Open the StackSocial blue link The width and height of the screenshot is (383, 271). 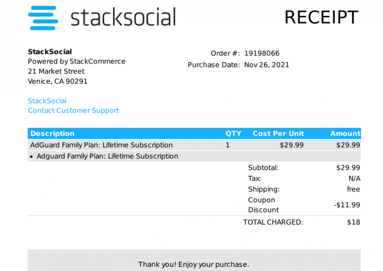click(x=47, y=101)
